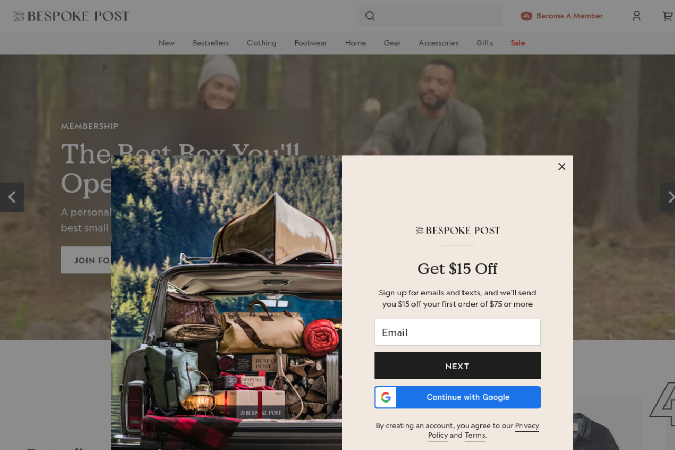Screen dimensions: 675x450
Task: Click the Email input field
Action: tap(458, 332)
